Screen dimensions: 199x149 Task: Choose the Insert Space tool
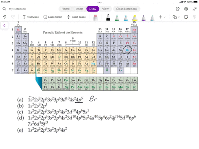[76, 17]
